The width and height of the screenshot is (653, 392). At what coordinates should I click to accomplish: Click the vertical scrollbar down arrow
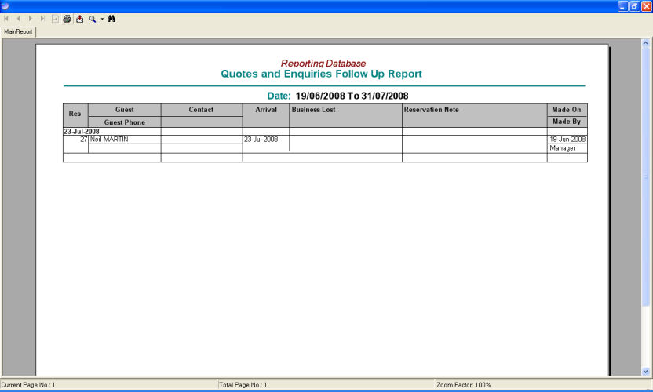(645, 371)
